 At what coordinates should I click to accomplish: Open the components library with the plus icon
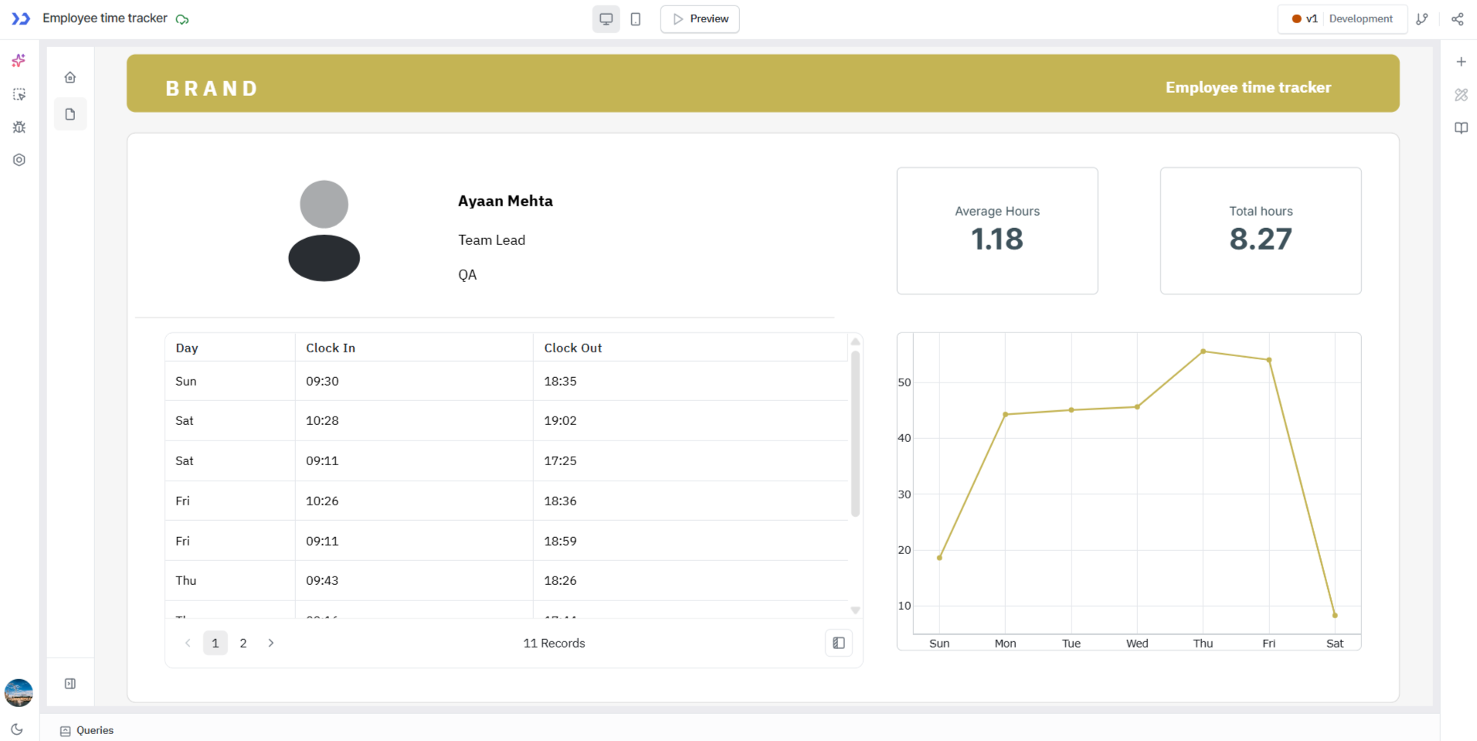point(1461,61)
